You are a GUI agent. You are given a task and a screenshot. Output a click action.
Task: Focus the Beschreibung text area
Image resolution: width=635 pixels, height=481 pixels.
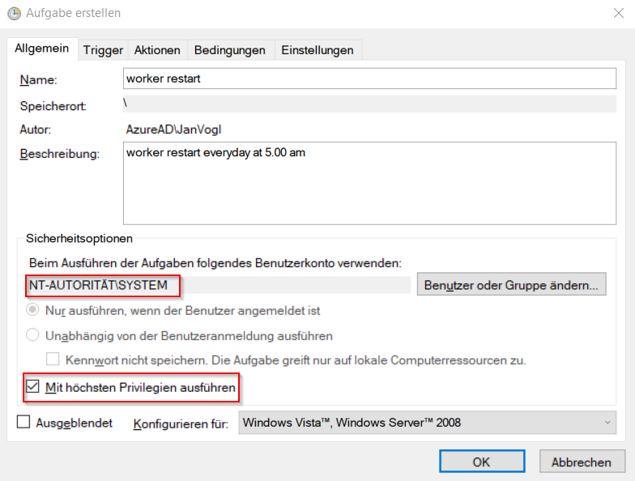point(369,183)
